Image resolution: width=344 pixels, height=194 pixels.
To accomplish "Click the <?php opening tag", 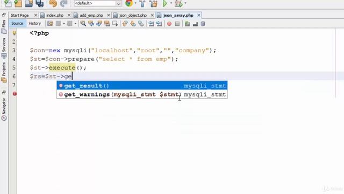I will [x=39, y=33].
